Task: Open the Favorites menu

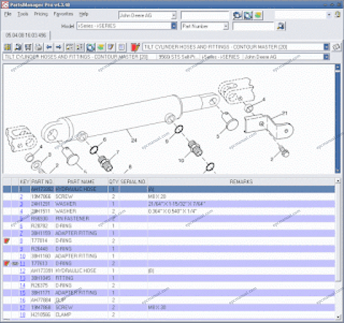Action: click(x=63, y=14)
